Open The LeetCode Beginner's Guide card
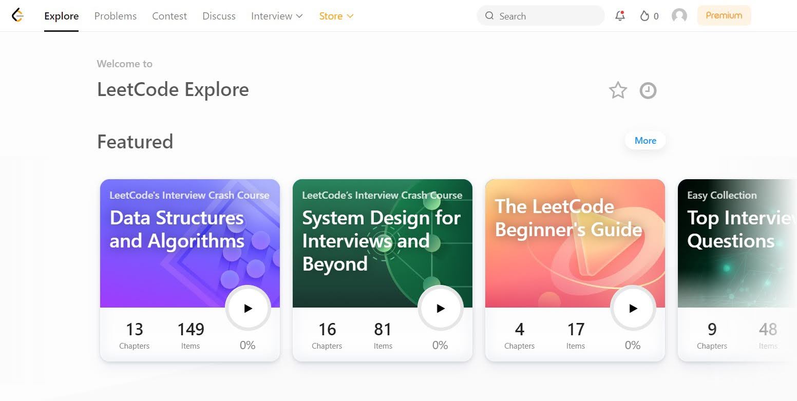The height and width of the screenshot is (401, 797). click(575, 270)
